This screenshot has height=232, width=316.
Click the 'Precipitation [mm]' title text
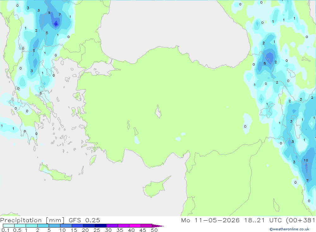pyautogui.click(x=32, y=220)
